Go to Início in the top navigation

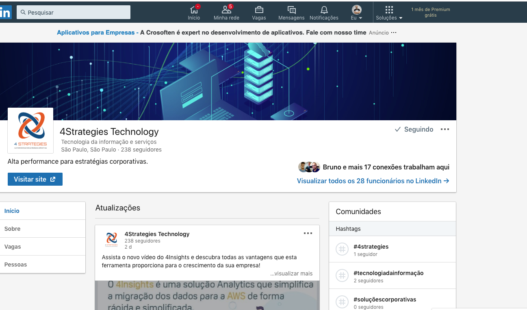194,13
